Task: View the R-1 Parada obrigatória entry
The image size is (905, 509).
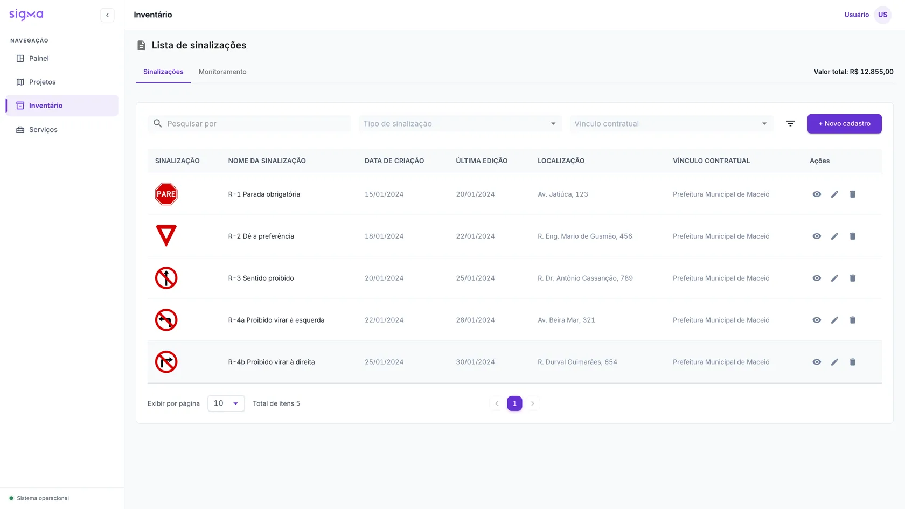Action: pyautogui.click(x=817, y=194)
